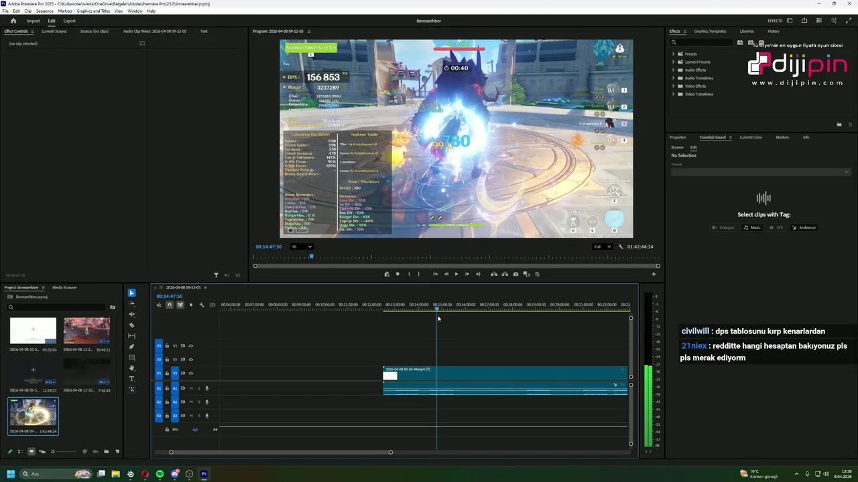Expand the Audio Transitions folder

click(674, 78)
